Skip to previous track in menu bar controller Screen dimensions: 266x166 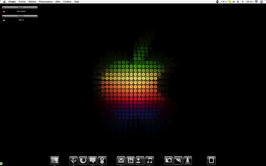(x=221, y=2)
